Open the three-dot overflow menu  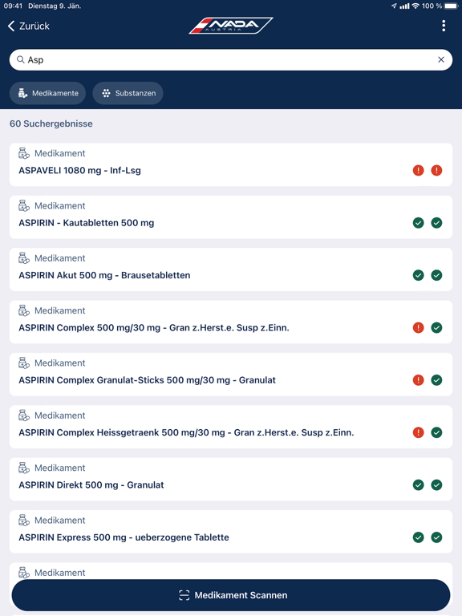point(444,26)
